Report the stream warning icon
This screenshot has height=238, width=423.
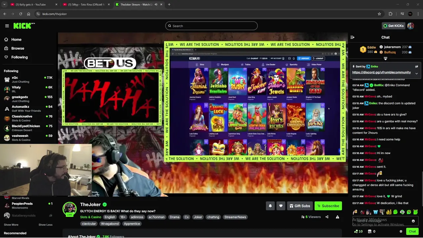click(x=337, y=217)
